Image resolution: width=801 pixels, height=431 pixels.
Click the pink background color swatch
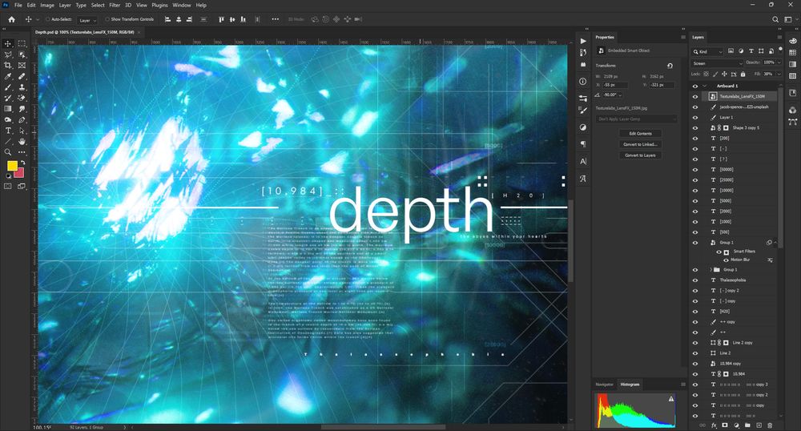click(20, 174)
